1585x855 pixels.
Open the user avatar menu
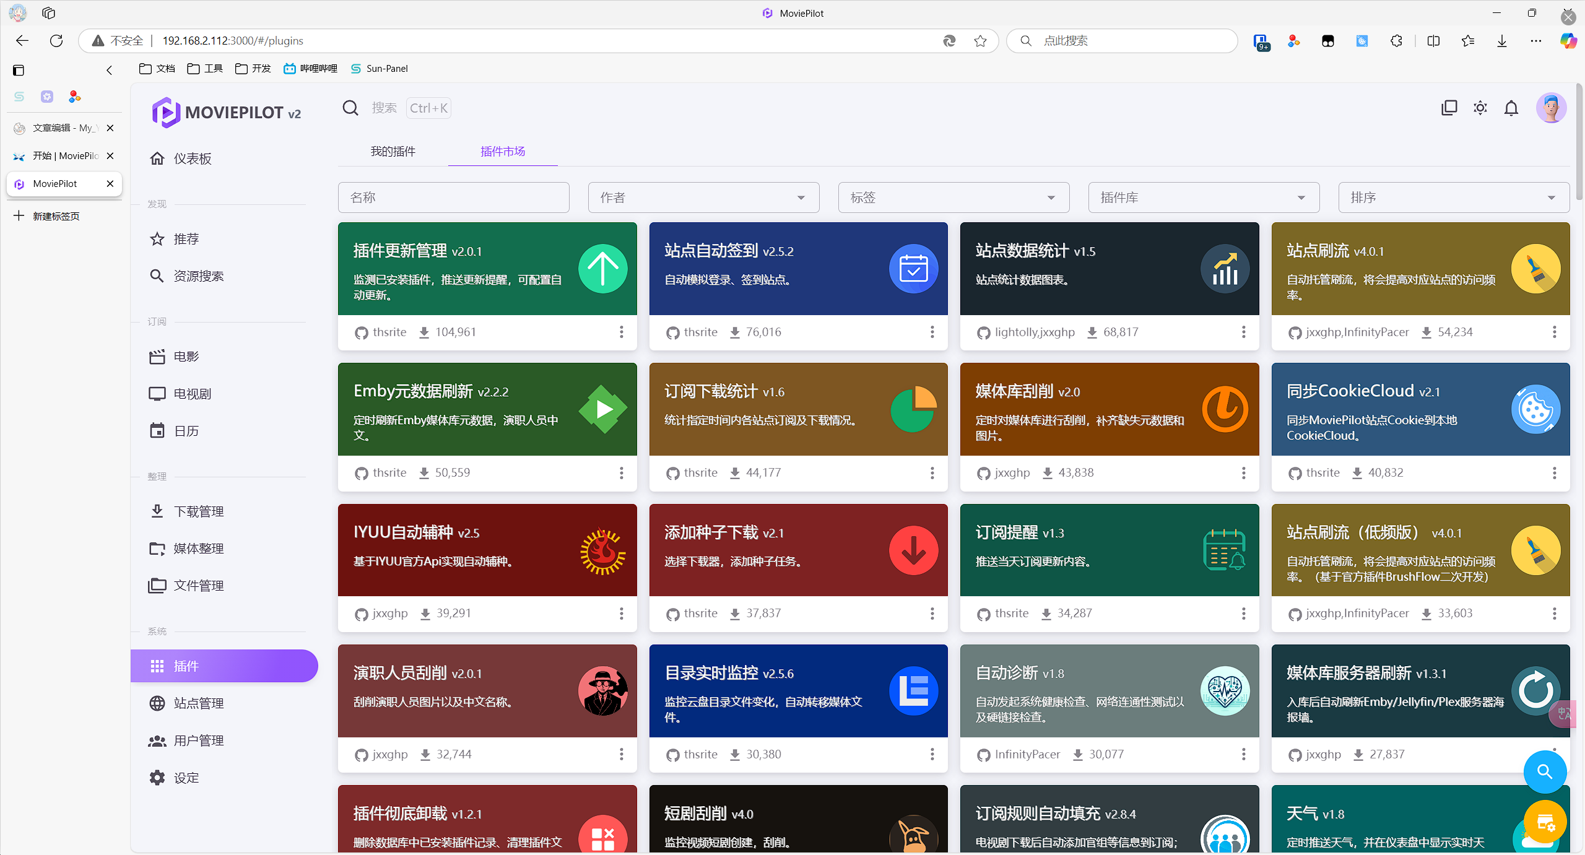[x=1551, y=108]
